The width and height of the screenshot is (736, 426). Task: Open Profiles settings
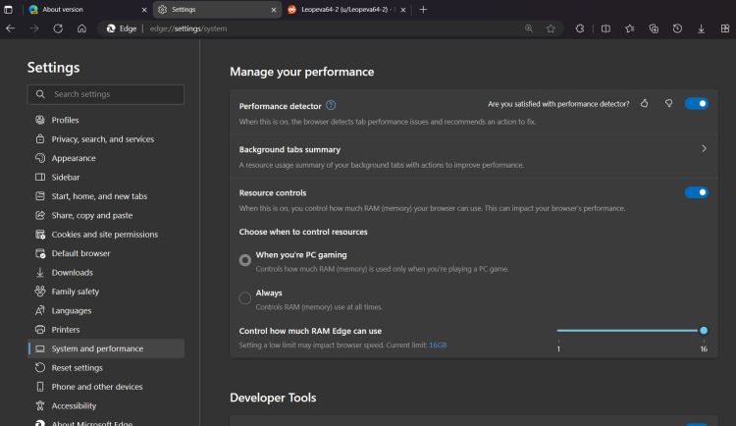[x=106, y=120]
